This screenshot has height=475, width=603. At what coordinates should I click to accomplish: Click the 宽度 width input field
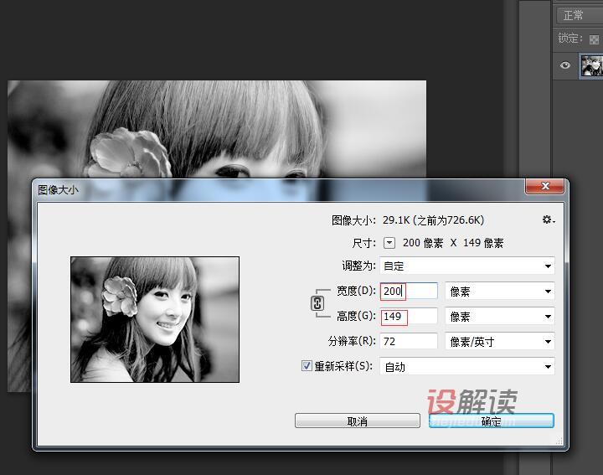click(x=409, y=292)
